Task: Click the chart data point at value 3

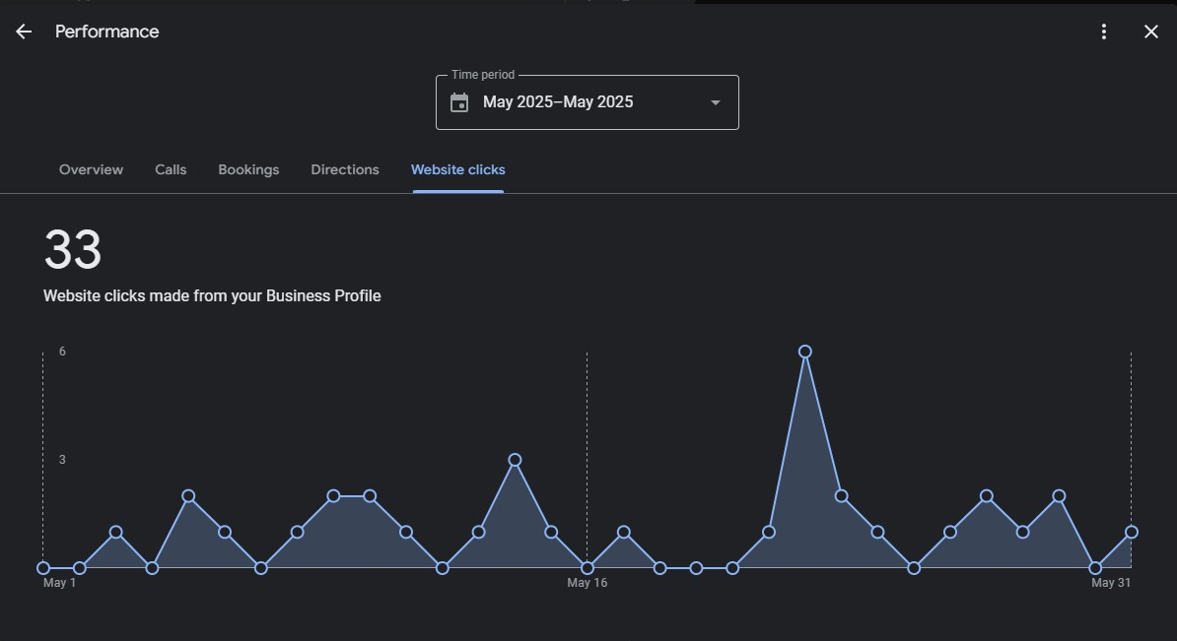Action: tap(515, 461)
